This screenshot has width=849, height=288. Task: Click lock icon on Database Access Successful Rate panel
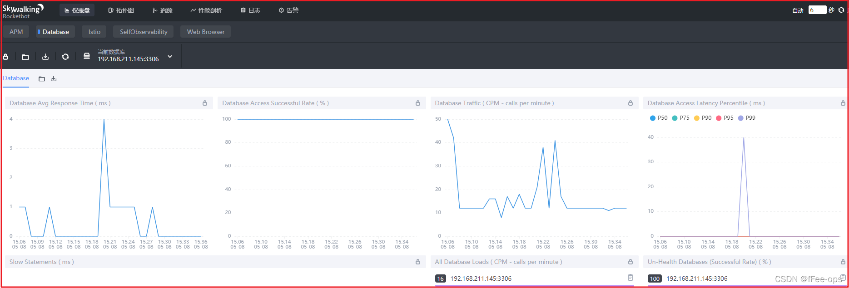click(418, 103)
